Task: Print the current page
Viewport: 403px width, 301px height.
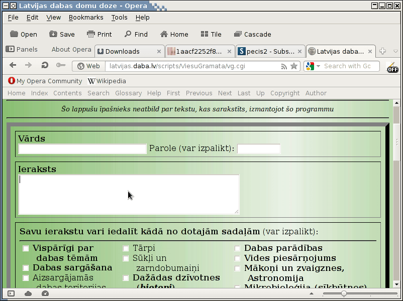Action: tap(99, 34)
